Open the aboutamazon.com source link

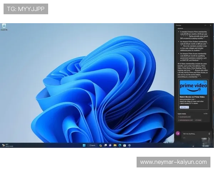pyautogui.click(x=185, y=120)
